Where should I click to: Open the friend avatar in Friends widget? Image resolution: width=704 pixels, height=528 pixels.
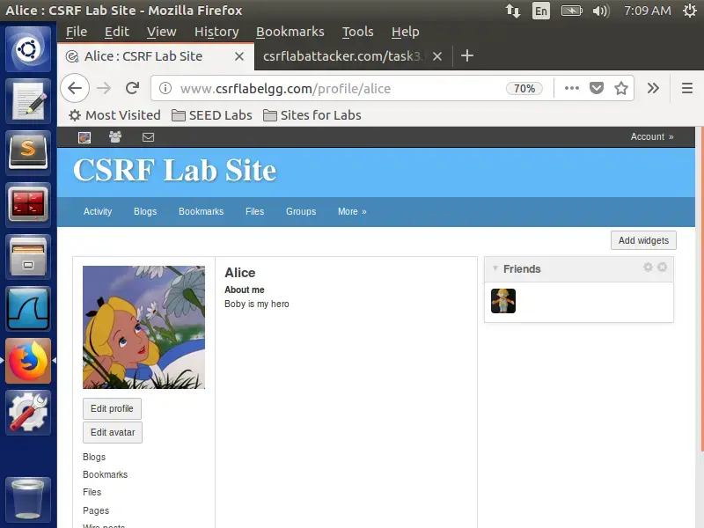pyautogui.click(x=503, y=301)
